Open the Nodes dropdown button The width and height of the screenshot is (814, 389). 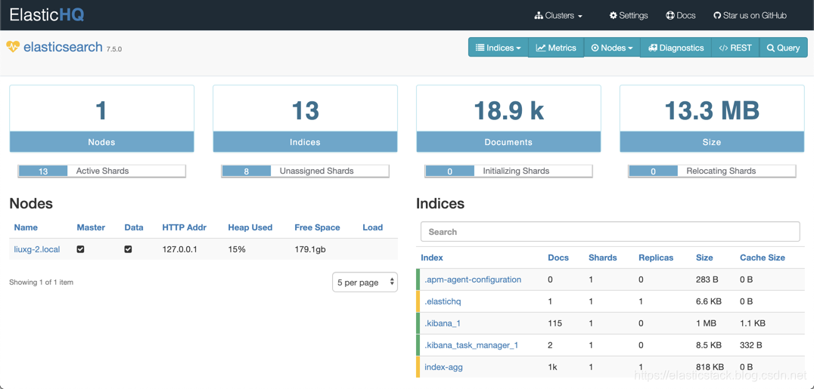pyautogui.click(x=612, y=47)
